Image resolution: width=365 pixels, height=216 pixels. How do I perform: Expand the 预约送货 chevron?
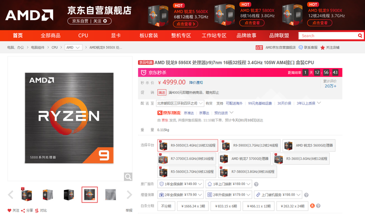[x=231, y=112]
